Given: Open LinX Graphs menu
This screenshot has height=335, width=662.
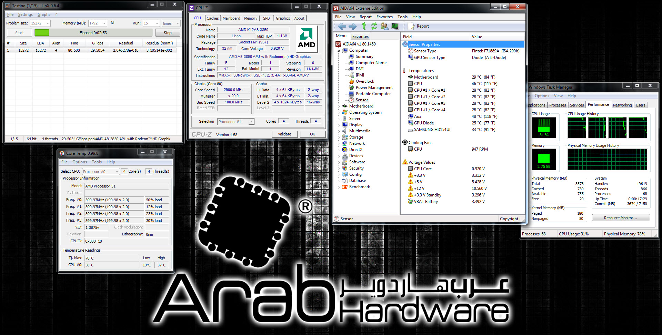Looking at the screenshot, I should click(x=44, y=14).
